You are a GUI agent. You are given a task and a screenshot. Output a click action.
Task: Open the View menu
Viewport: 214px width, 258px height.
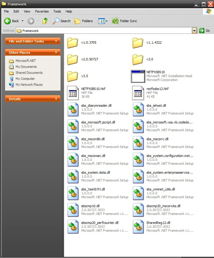(27, 11)
